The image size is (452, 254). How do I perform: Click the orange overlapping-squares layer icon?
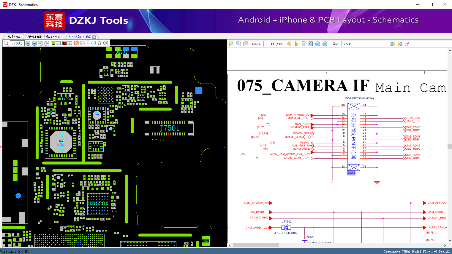click(76, 43)
